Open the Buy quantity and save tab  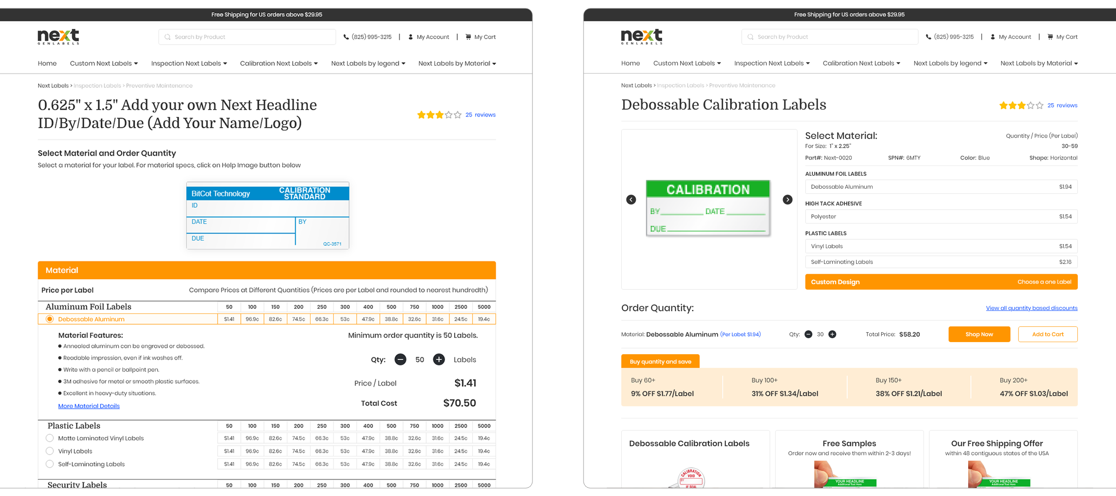coord(660,361)
